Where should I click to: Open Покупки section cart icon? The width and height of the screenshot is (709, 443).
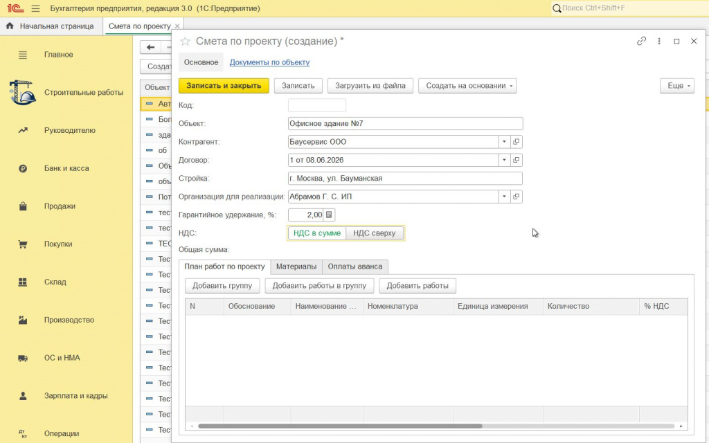click(x=23, y=244)
